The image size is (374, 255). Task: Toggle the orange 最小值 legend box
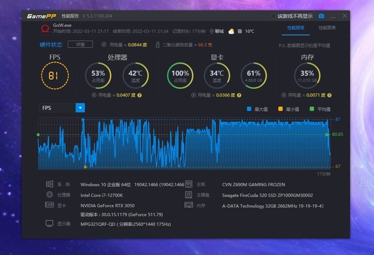[280, 109]
